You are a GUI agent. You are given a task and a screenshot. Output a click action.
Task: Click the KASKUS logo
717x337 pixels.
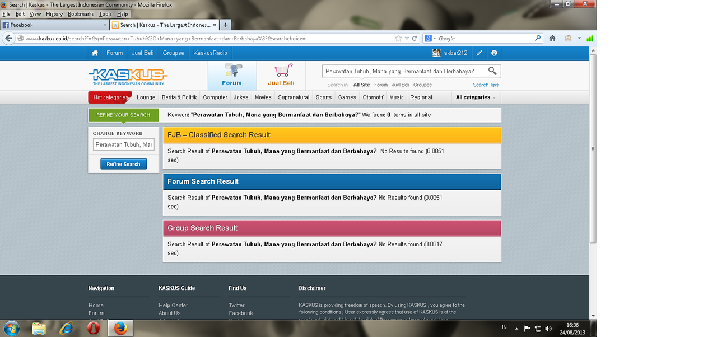pos(128,77)
